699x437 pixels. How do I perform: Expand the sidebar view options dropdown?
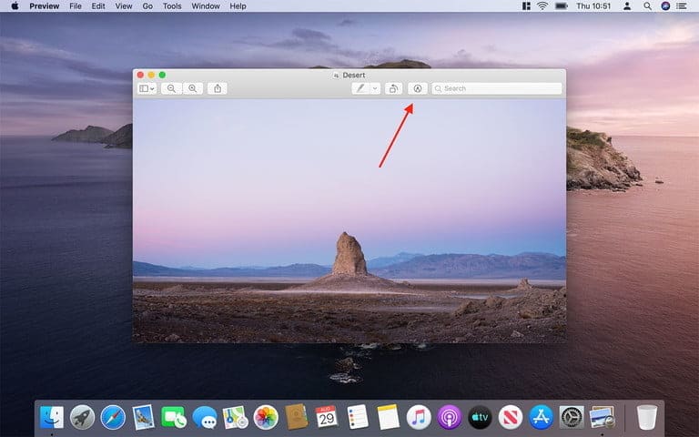[147, 88]
